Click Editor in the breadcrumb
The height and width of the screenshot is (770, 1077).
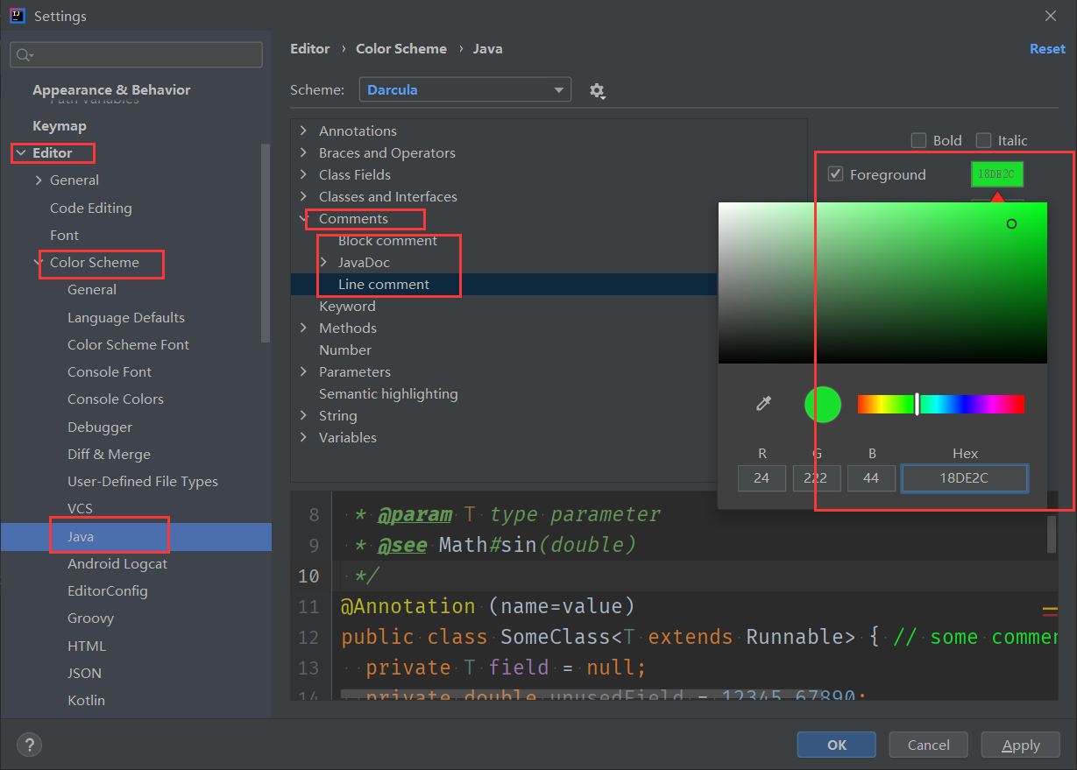tap(310, 49)
